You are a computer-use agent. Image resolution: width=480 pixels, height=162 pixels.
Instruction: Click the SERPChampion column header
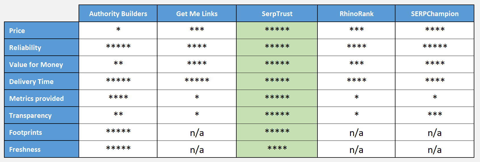click(435, 14)
